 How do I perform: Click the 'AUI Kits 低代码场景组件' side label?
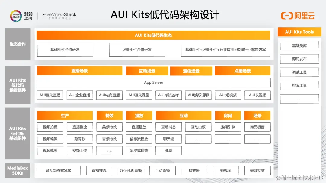18,85
